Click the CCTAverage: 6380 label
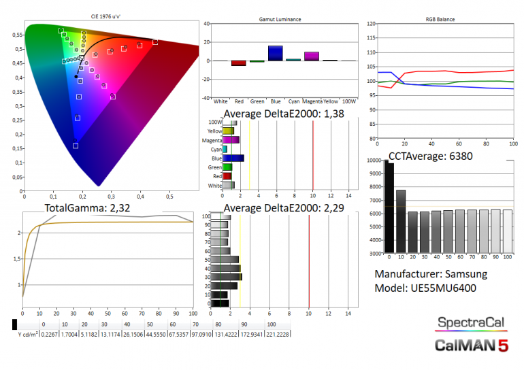Screen dimensions: 524x370 pyautogui.click(x=431, y=156)
